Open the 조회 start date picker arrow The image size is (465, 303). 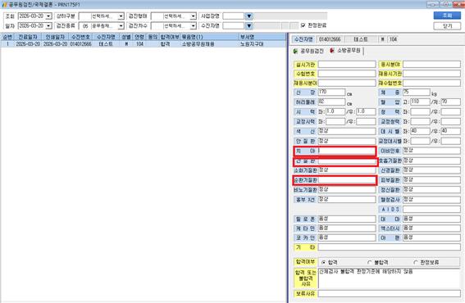[48, 16]
